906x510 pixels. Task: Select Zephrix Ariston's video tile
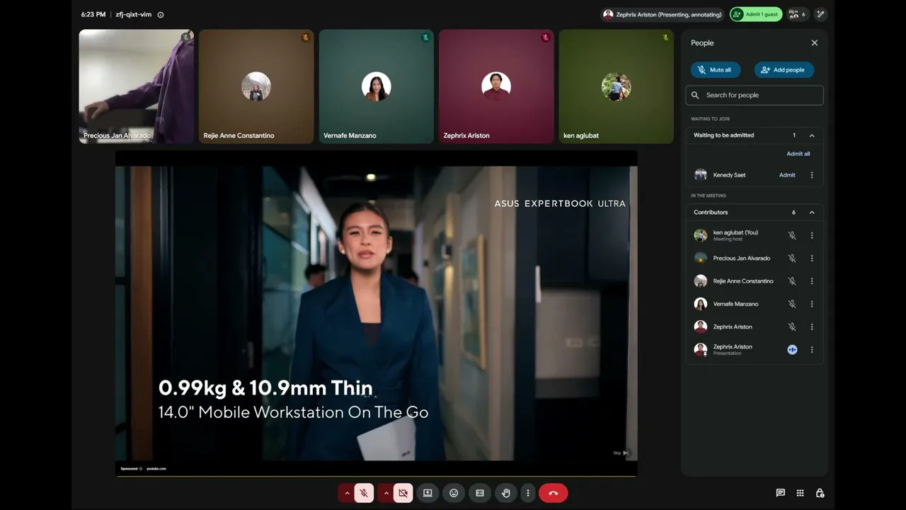point(496,86)
